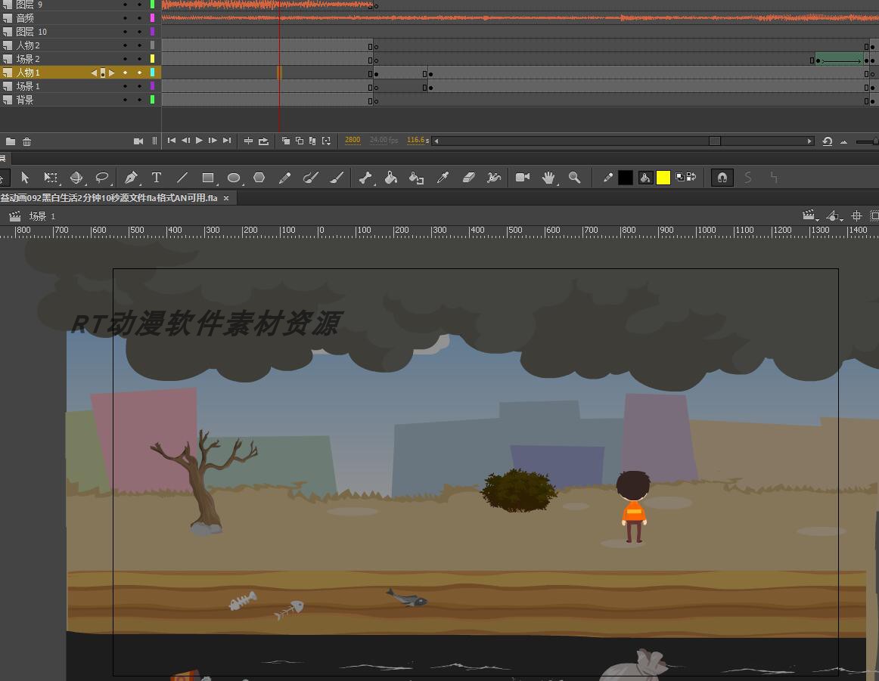Go to next keyframe on 人物1 layer

111,73
